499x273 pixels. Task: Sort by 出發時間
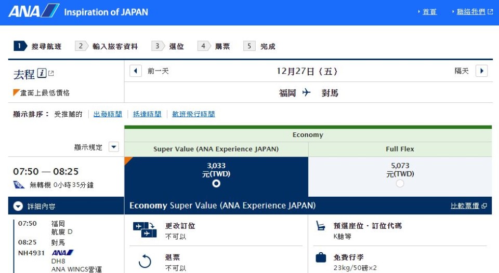tap(108, 114)
